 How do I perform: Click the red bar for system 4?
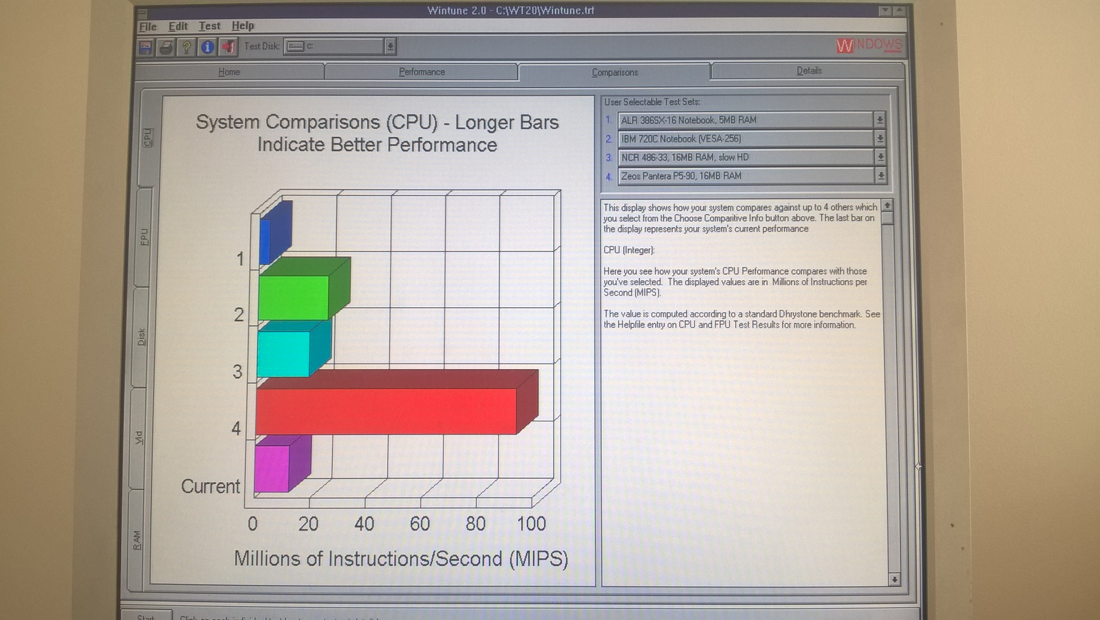click(397, 402)
